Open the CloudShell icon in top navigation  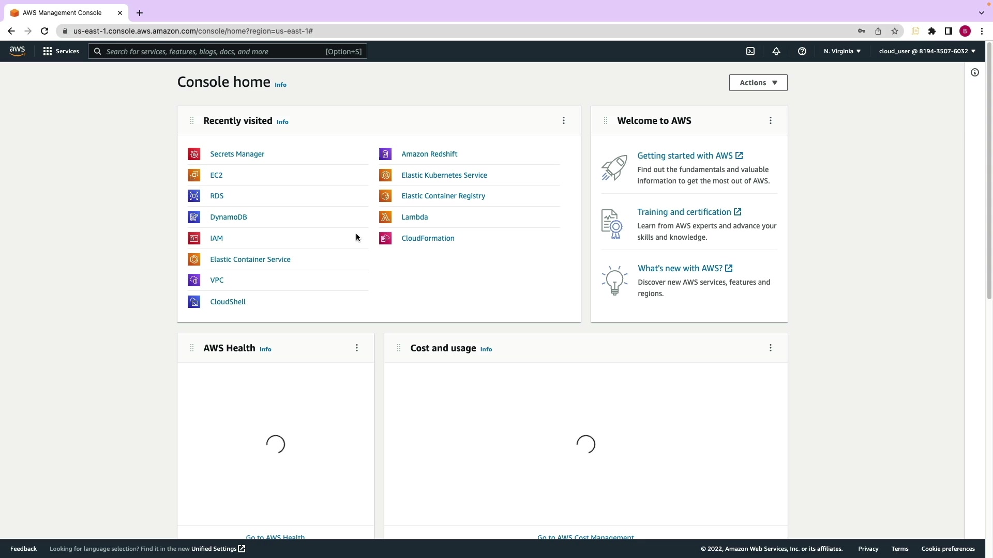click(x=750, y=51)
